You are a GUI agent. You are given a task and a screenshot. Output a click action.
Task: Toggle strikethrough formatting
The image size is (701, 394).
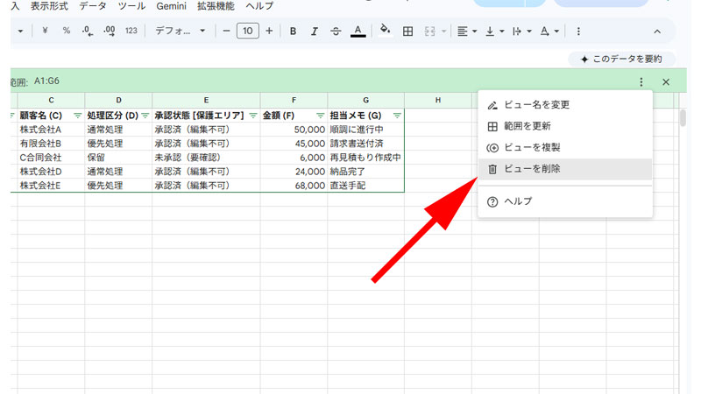point(336,32)
